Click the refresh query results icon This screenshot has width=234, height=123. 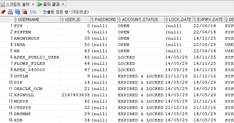point(17,12)
